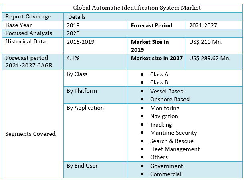Click the US$ 289.62 Mn. value
246x182 pixels.
(x=210, y=58)
